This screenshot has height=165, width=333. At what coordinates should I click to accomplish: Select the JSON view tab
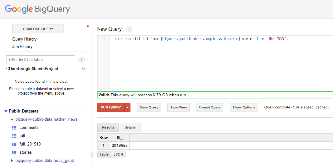[118, 154]
